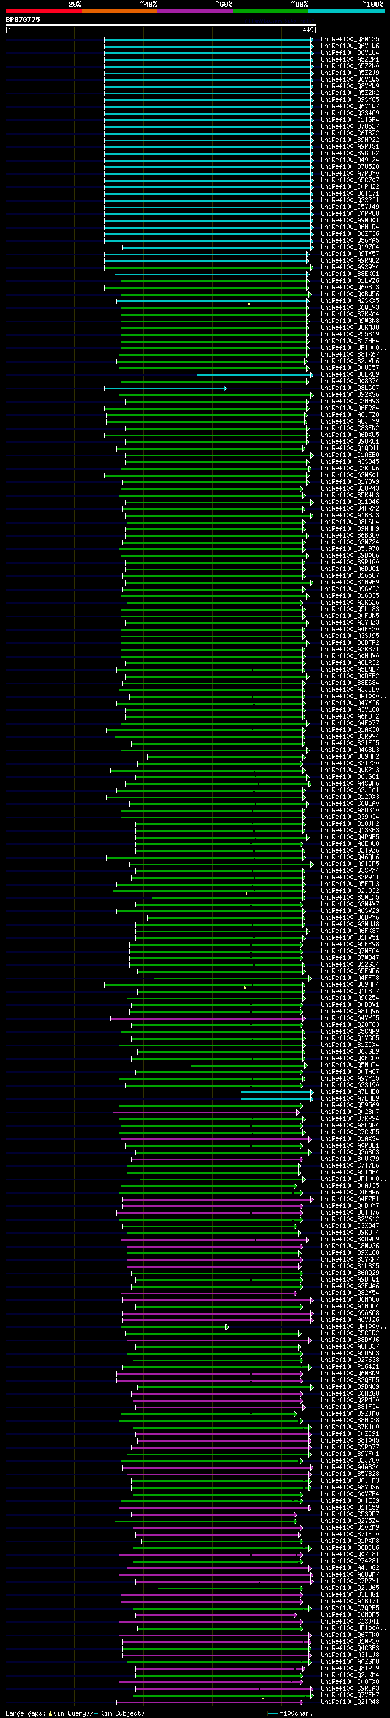Click label UniRef100_A1B8Z3
Screen dimensions: 390x1718
(x=350, y=515)
